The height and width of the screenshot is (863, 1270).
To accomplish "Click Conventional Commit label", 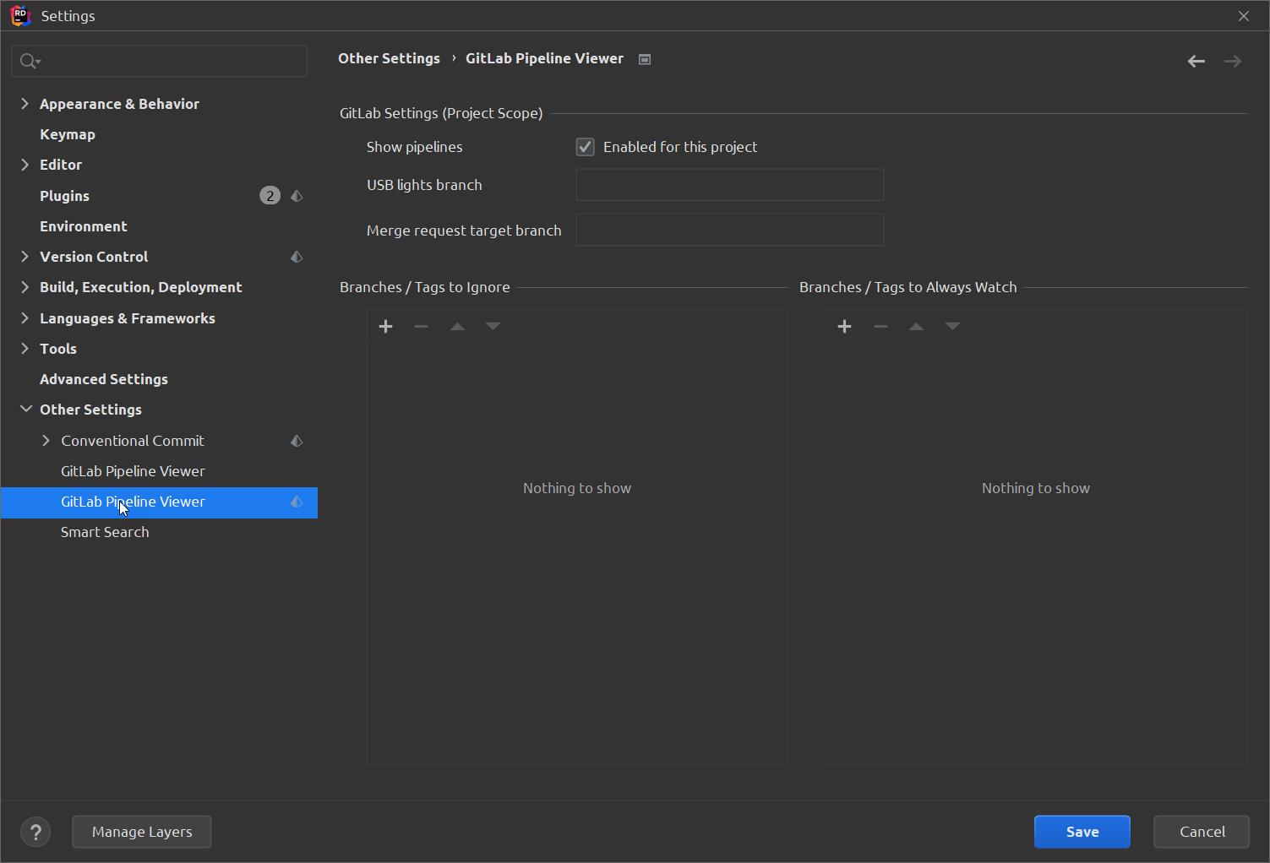I will [x=133, y=441].
